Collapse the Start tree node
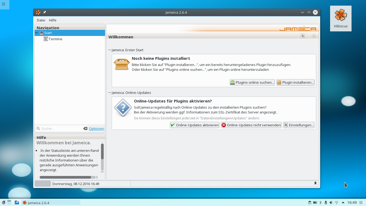This screenshot has width=366, height=206. tap(37, 33)
